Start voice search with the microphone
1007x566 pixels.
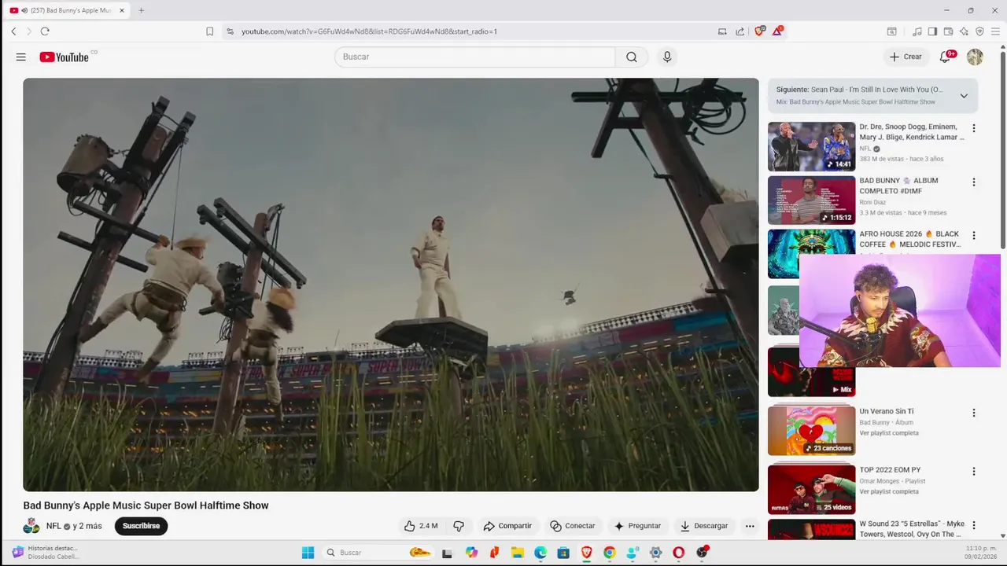(667, 57)
